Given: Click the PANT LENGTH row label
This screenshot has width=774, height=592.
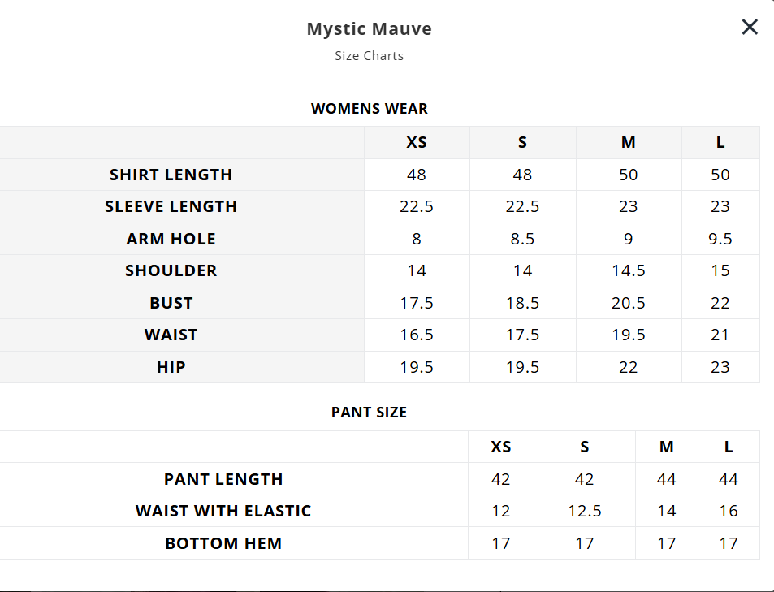Looking at the screenshot, I should click(x=223, y=479).
